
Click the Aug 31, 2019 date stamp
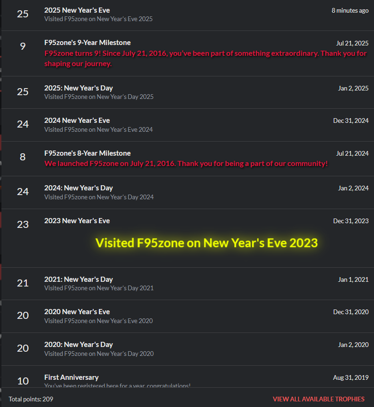coord(351,377)
